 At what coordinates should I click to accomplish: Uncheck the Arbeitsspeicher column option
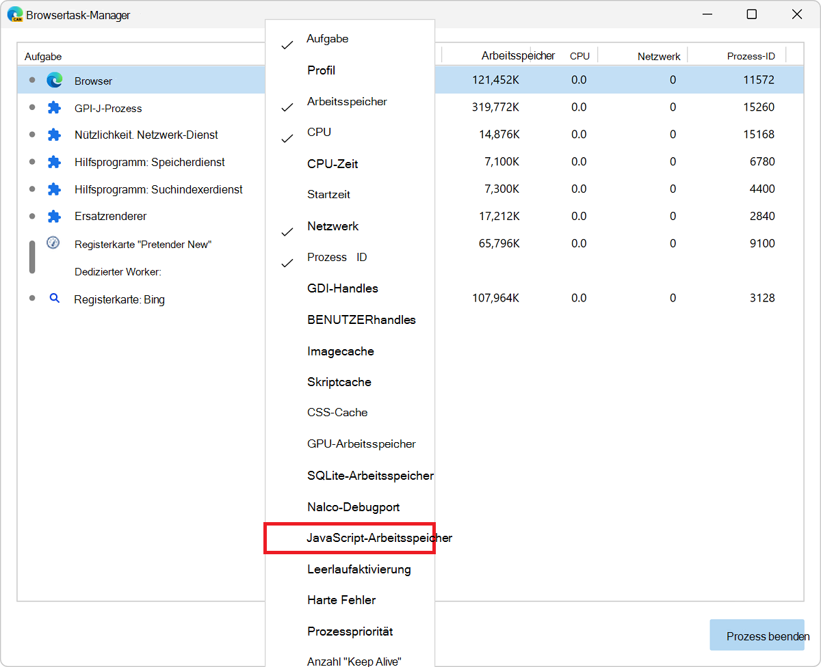coord(347,102)
